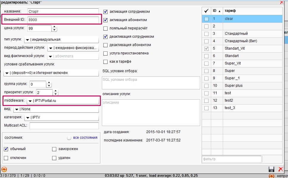Check the Super plus tariff row checkbox
The image size is (288, 178).
pos(206,86)
